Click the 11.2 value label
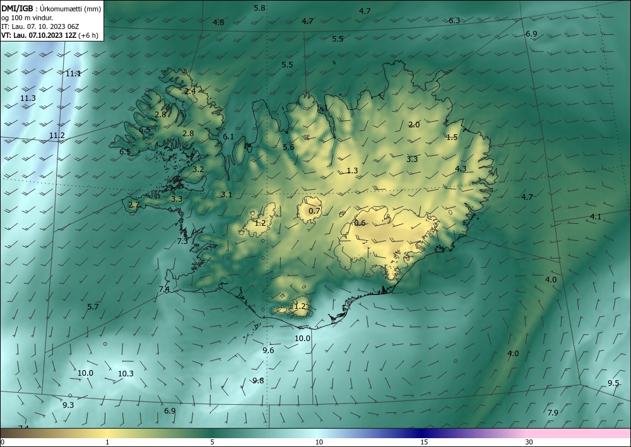 coord(57,136)
